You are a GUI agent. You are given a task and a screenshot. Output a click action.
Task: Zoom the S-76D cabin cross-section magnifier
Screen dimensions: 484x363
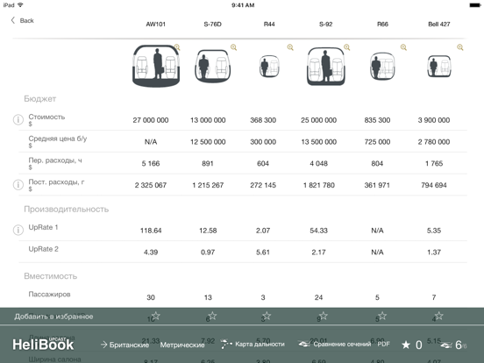[x=233, y=47]
